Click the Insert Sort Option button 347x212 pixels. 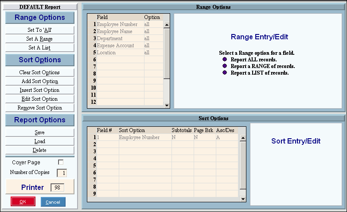coord(39,90)
